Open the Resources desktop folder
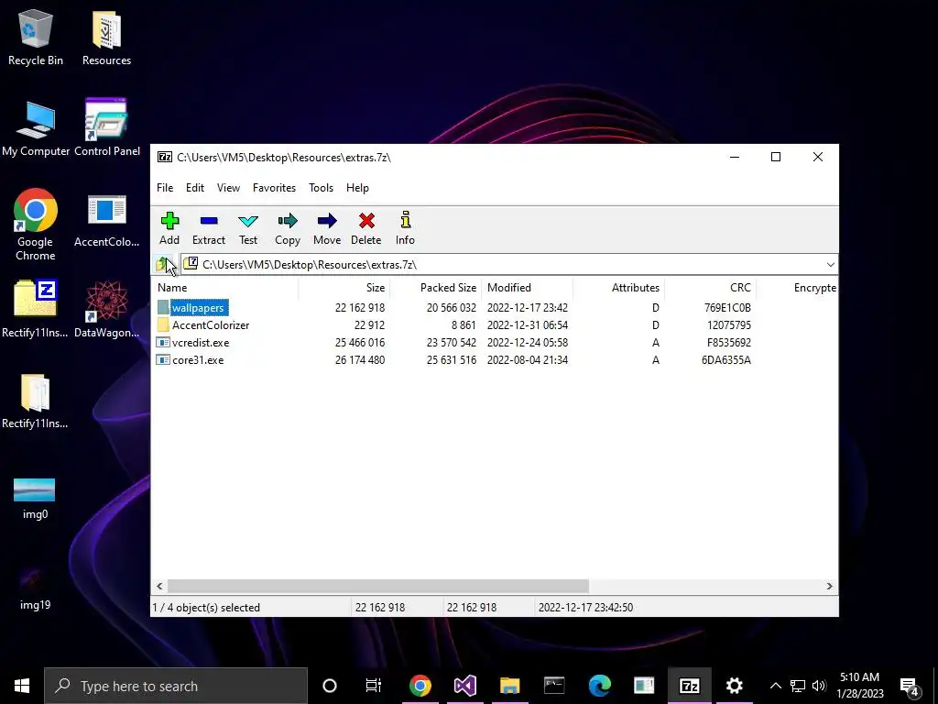The width and height of the screenshot is (938, 704). point(106,37)
